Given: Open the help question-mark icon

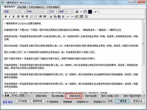Looking at the screenshot, I should click(86, 16).
